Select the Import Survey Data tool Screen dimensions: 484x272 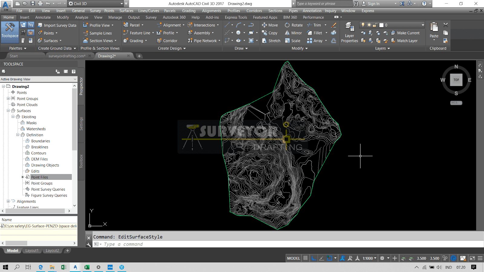(57, 25)
